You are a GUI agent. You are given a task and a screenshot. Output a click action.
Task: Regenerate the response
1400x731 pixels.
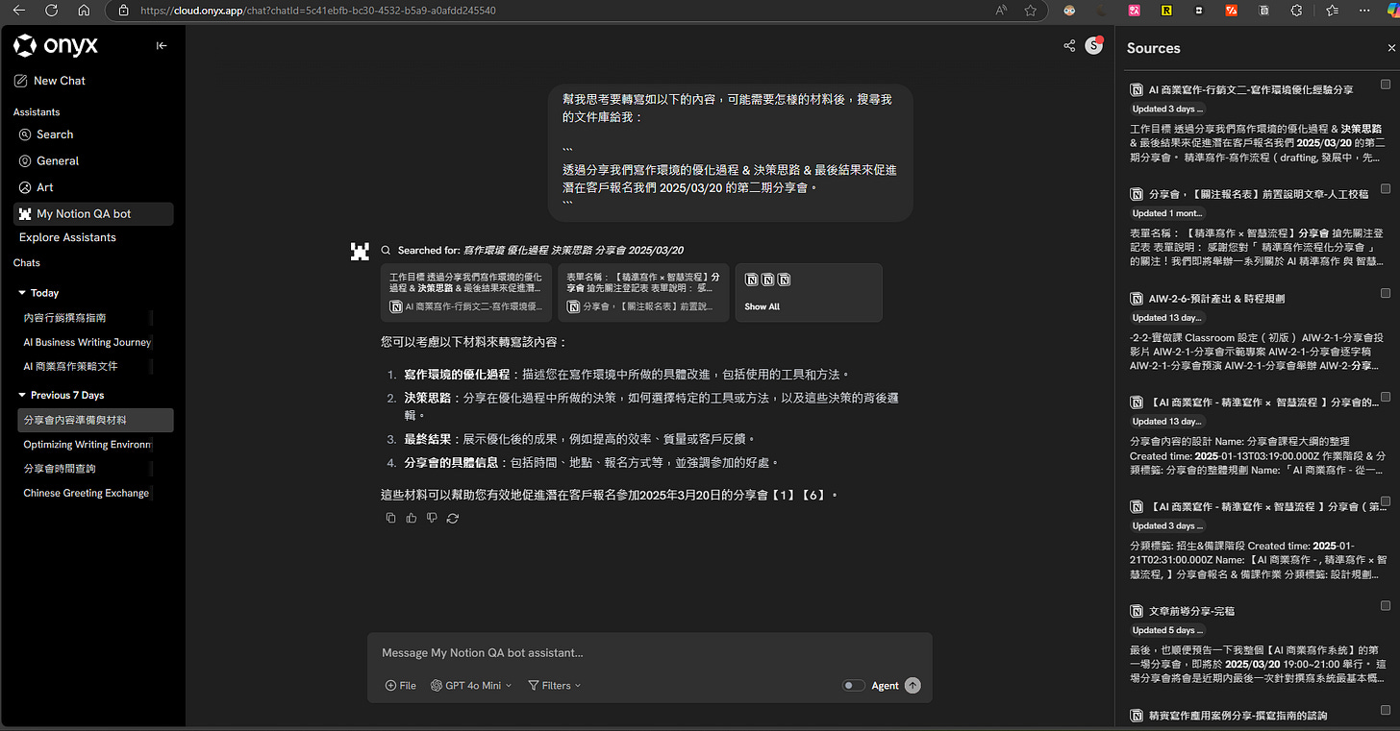pos(452,518)
